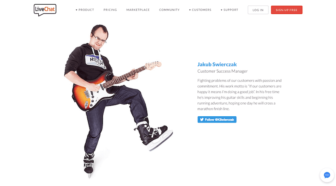Click the LiveChat logo
Screen dimensions: 336x186
click(45, 10)
